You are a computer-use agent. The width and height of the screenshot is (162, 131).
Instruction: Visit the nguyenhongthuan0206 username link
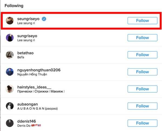39,70
